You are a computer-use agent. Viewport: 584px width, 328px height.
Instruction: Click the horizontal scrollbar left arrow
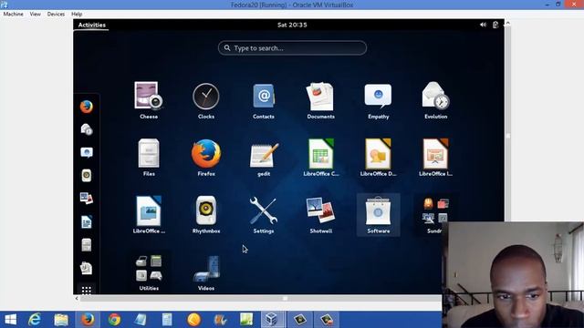77,298
